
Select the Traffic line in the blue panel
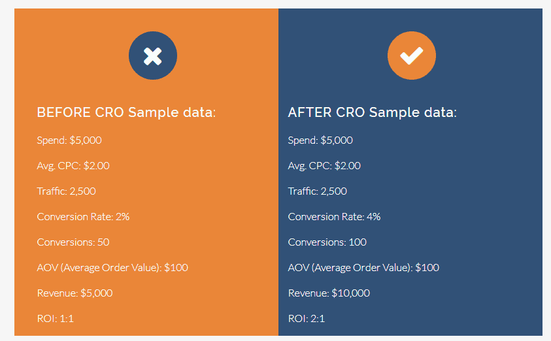tap(318, 191)
